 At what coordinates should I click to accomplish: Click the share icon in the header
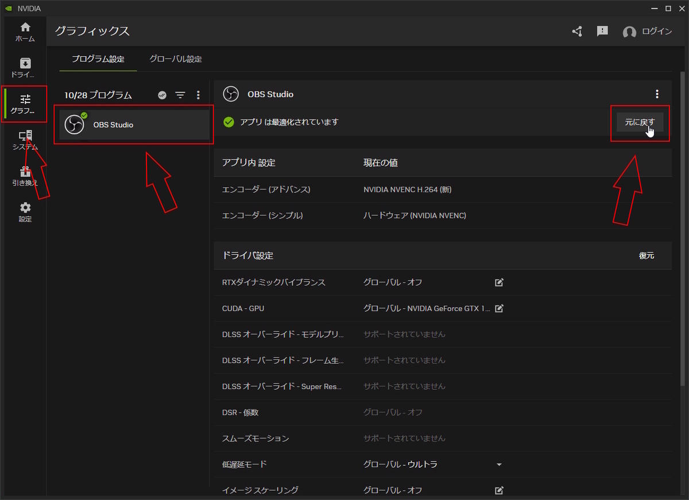point(577,31)
